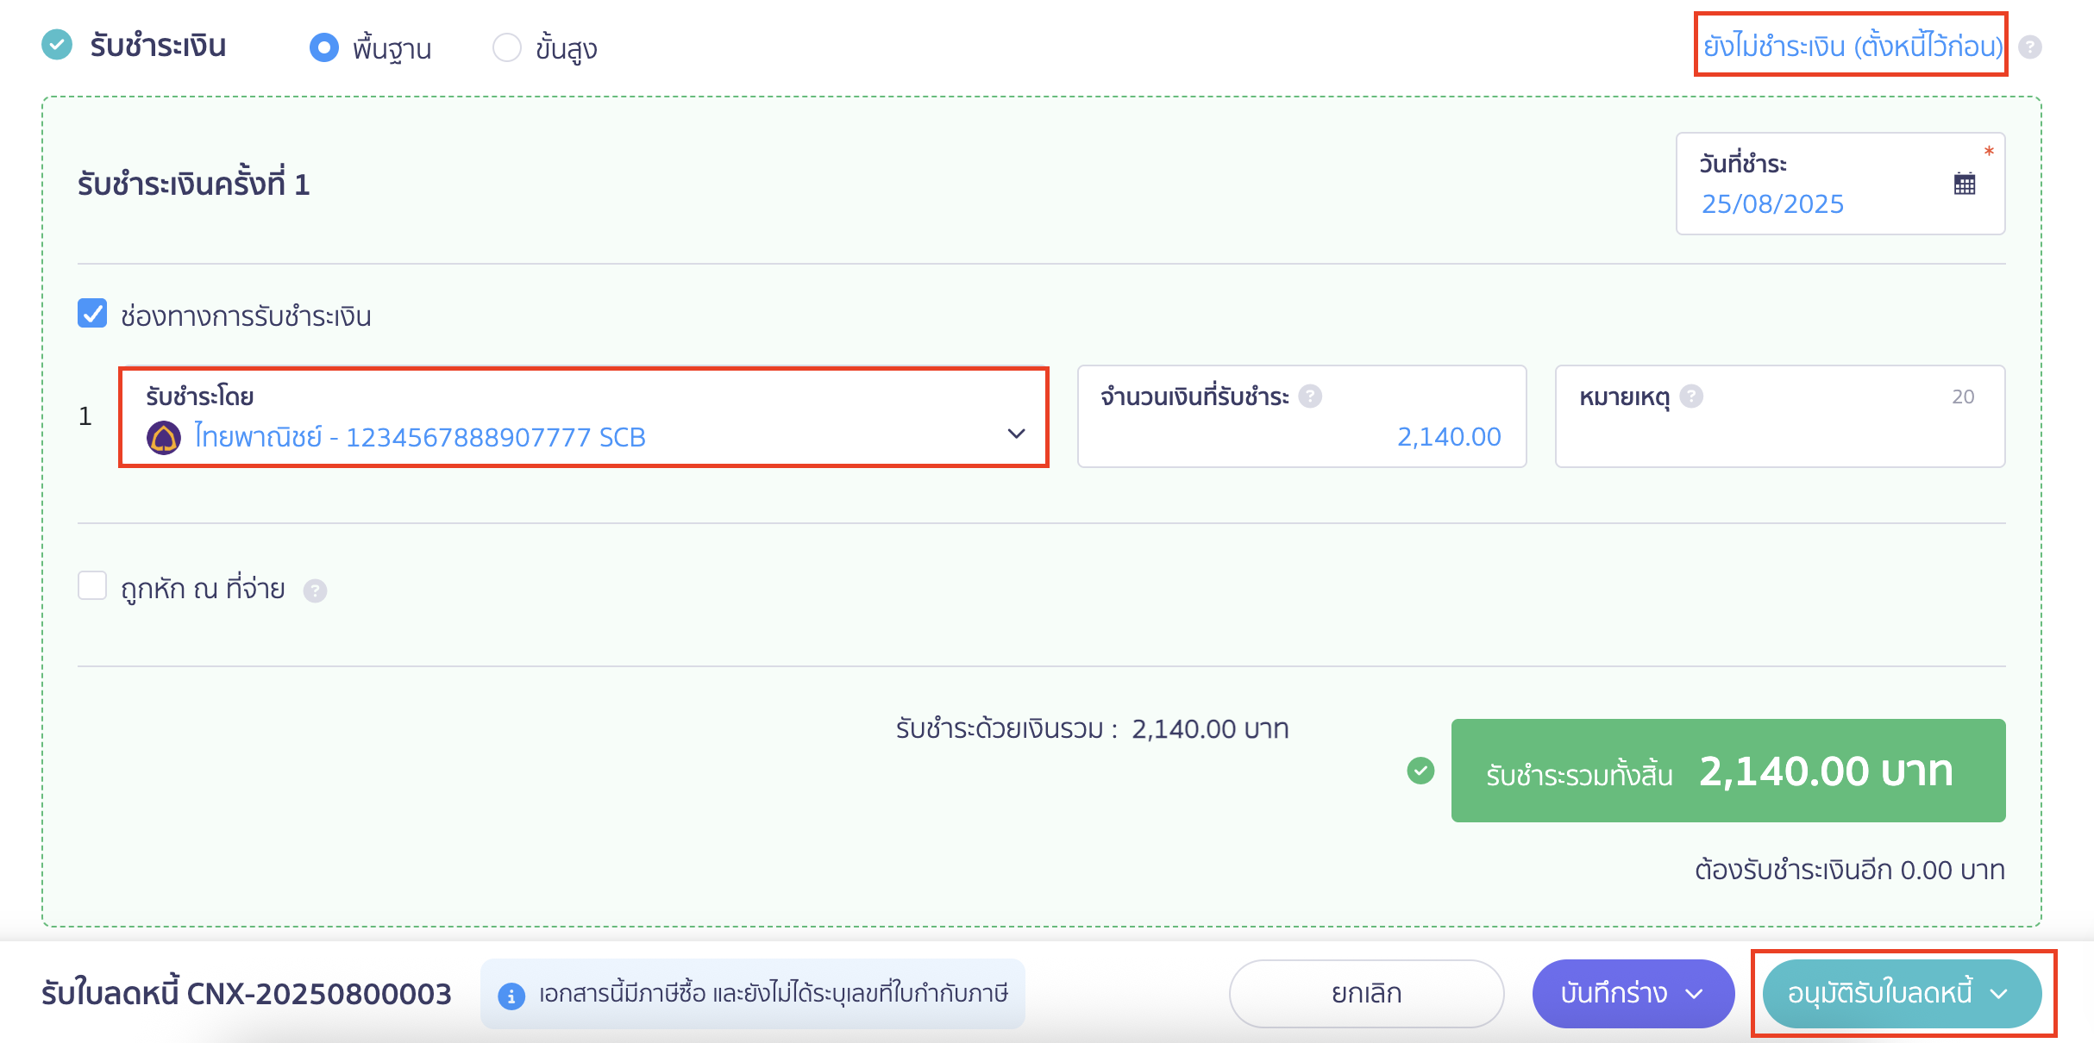The height and width of the screenshot is (1043, 2094).
Task: Toggle the รับชำระเงิน teal check circle
Action: (57, 45)
